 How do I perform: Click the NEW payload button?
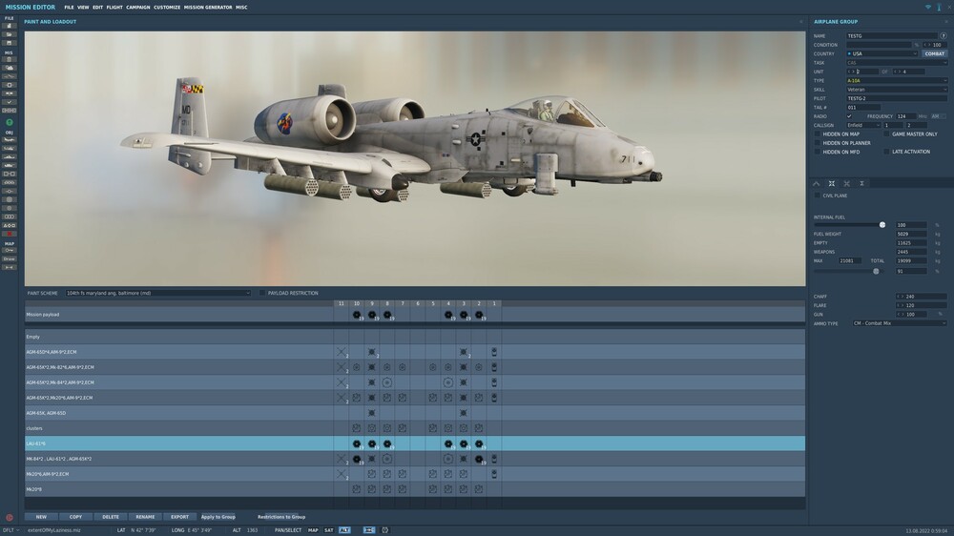click(x=41, y=517)
